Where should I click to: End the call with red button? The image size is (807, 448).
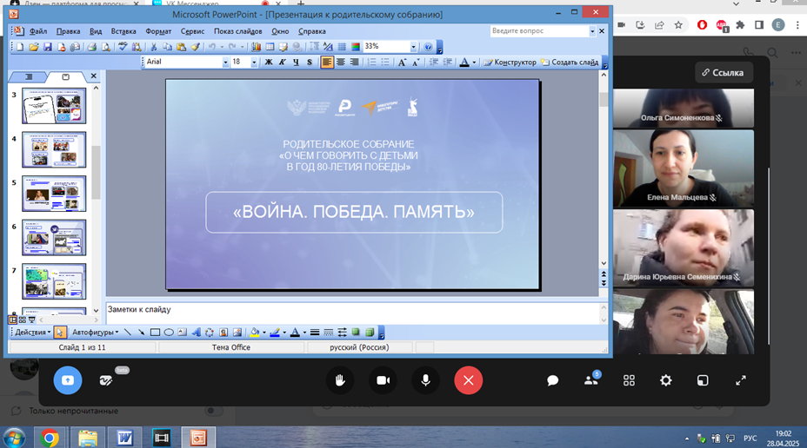[468, 380]
